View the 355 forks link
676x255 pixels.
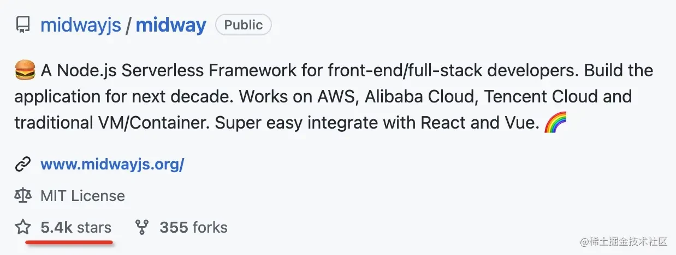point(193,227)
